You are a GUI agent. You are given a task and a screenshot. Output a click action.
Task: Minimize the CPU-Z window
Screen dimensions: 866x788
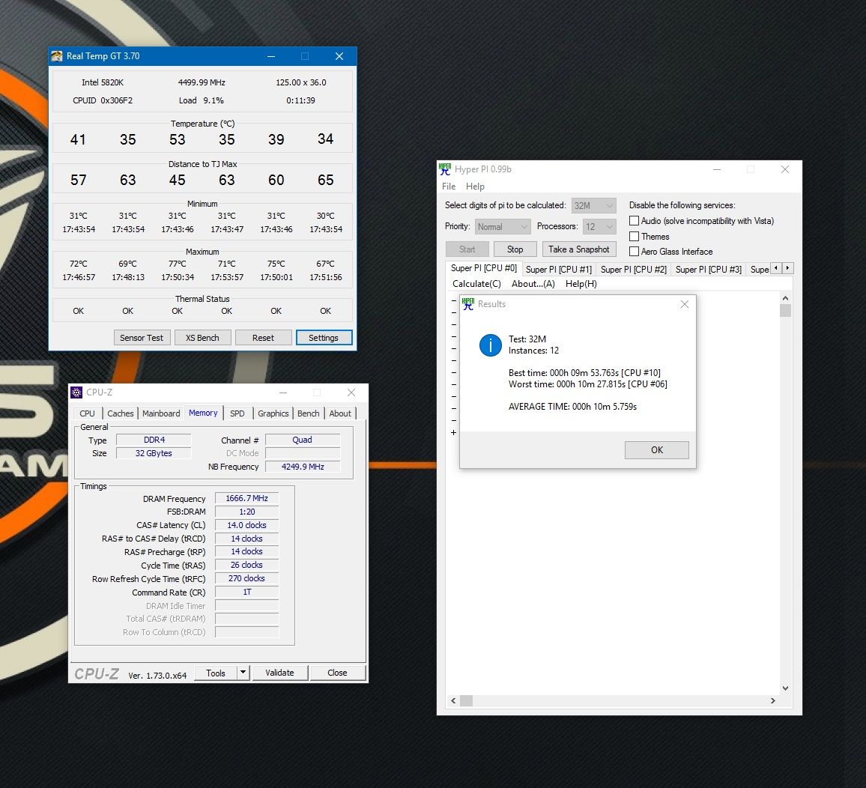[x=283, y=393]
